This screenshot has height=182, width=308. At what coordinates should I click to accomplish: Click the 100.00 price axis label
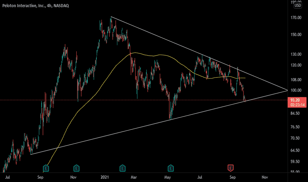pos(296,90)
